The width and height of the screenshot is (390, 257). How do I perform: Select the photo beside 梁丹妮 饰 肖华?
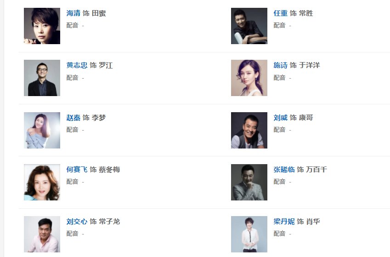(249, 234)
